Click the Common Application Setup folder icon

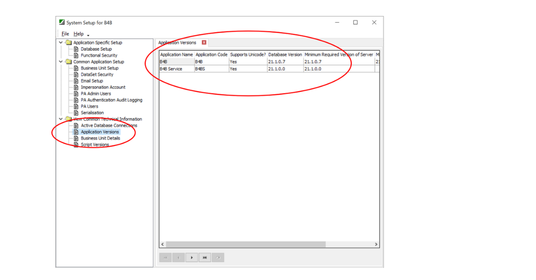[x=68, y=62]
